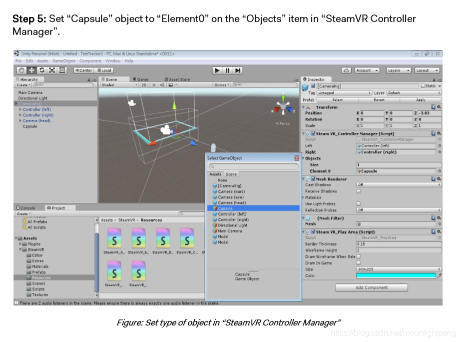Toggle the Center pivot button
This screenshot has height=342, width=460.
tap(83, 70)
